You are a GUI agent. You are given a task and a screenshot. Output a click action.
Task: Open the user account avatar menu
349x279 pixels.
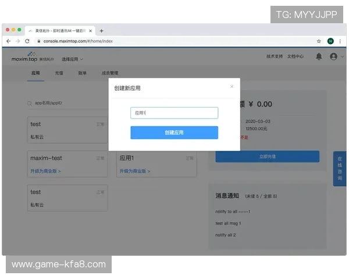[333, 56]
